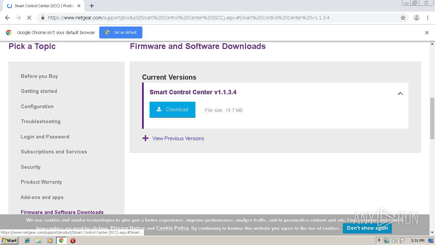Select Firmware and Software Downloads topic
The image size is (435, 245).
[x=62, y=212]
